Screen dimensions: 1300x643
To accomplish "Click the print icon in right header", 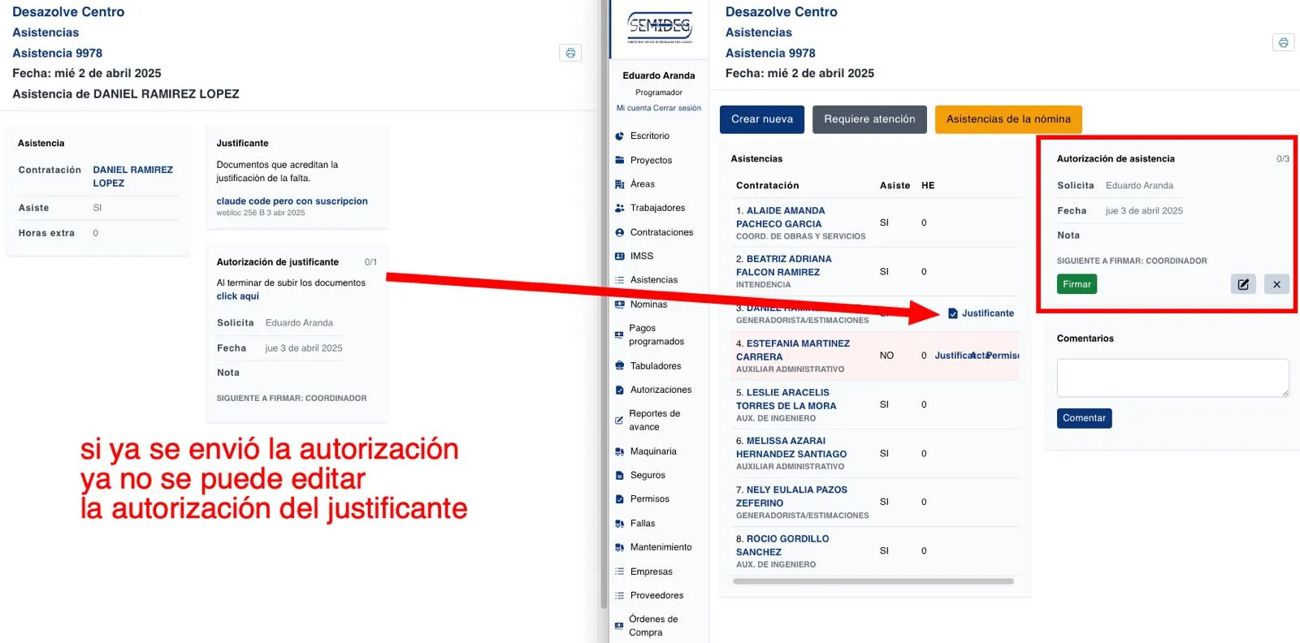I will (1283, 43).
